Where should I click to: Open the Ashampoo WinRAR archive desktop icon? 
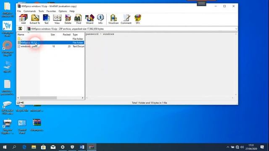(x=37, y=125)
